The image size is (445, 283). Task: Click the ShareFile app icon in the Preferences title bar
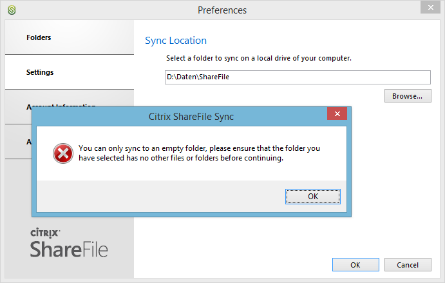[12, 10]
